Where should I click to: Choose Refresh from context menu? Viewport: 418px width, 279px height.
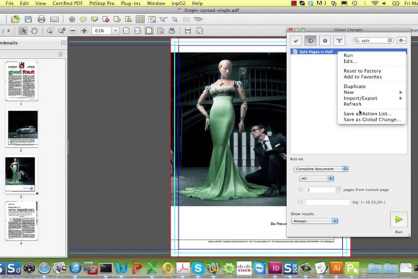(x=353, y=104)
